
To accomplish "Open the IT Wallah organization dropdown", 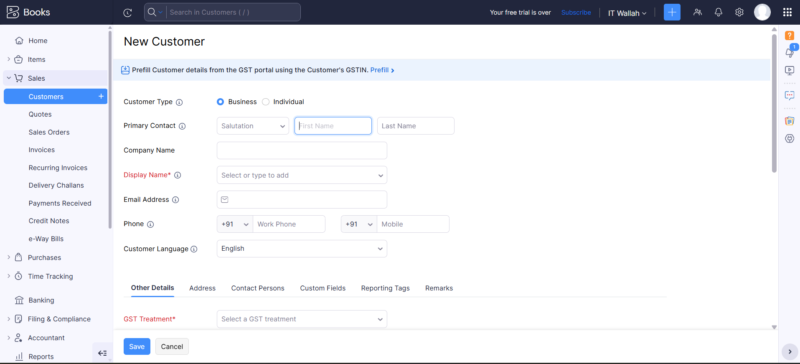I will pos(627,13).
